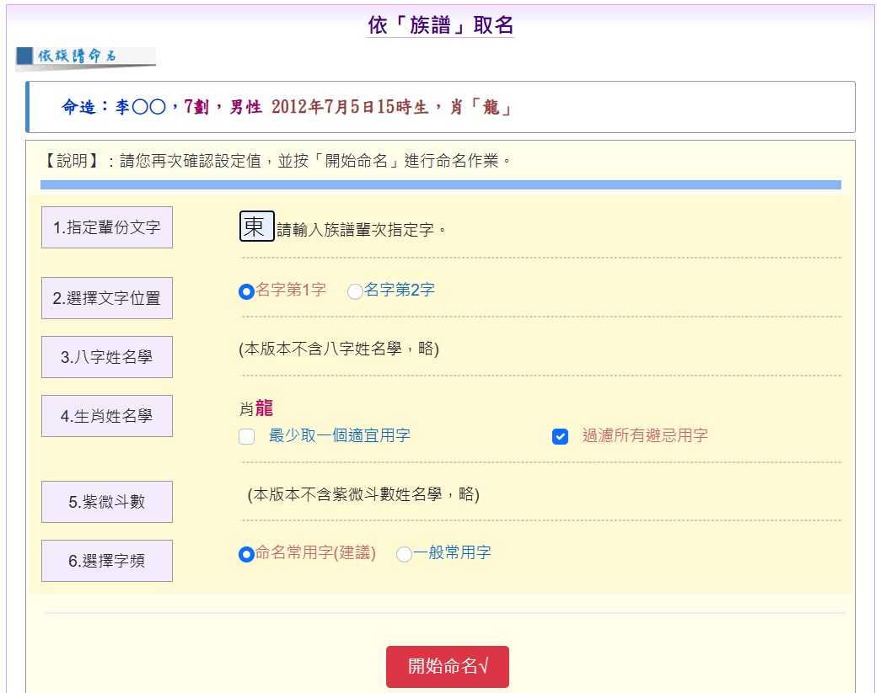Choose the 一般常用字 radio option

click(x=404, y=554)
